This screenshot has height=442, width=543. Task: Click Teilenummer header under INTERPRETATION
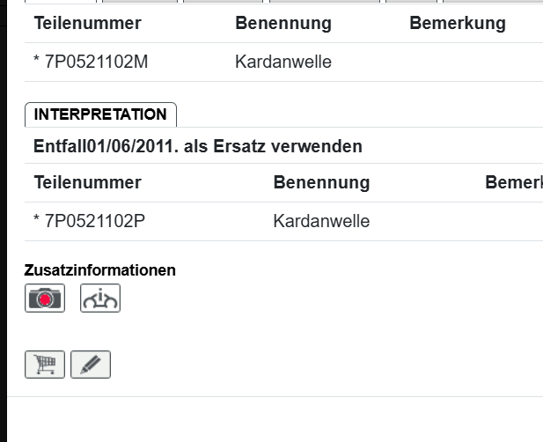(x=87, y=183)
